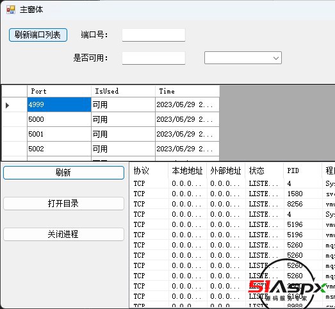This screenshot has width=335, height=309.
Task: Click the 关闭进程 button
Action: 63,234
